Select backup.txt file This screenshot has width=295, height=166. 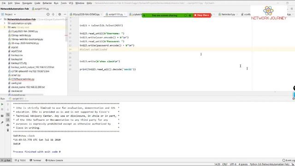tap(17, 59)
